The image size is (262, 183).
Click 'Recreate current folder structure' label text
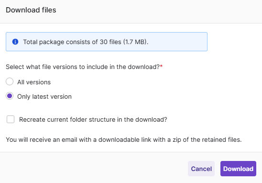pos(93,120)
